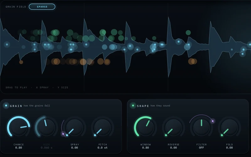Screen dimensions: 251x157
Task: Click the dimmed SIZE knob
Action: (x=46, y=127)
